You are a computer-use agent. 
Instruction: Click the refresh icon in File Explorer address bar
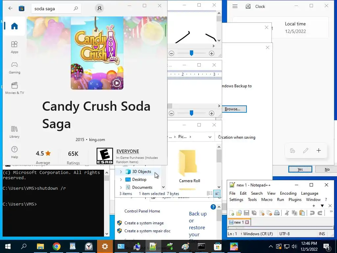point(220,137)
